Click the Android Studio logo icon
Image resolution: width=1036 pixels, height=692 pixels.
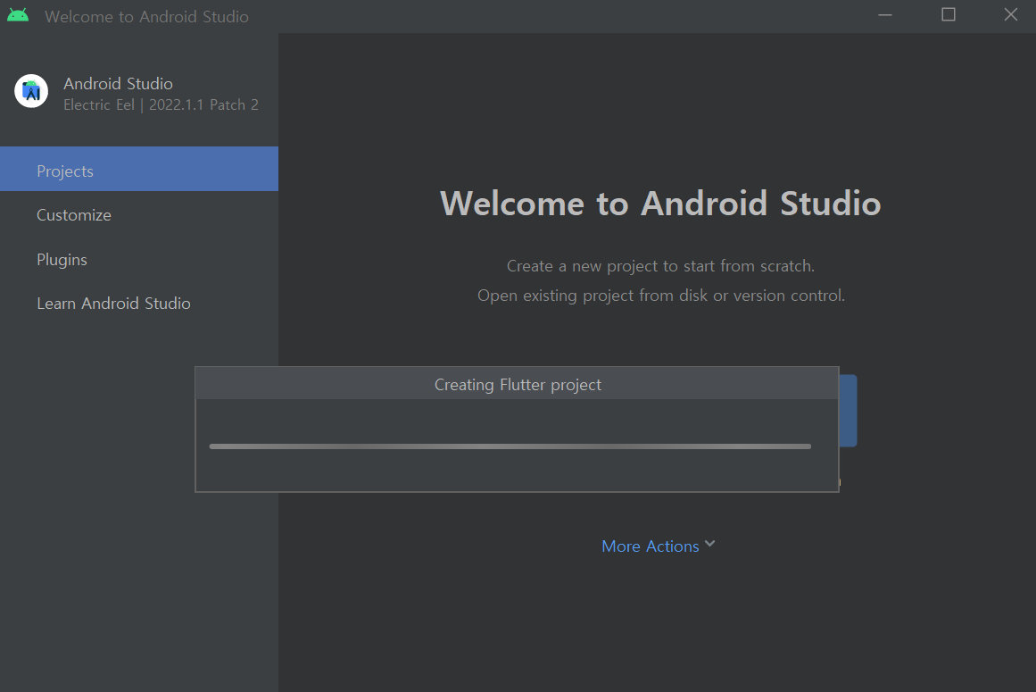pyautogui.click(x=31, y=91)
